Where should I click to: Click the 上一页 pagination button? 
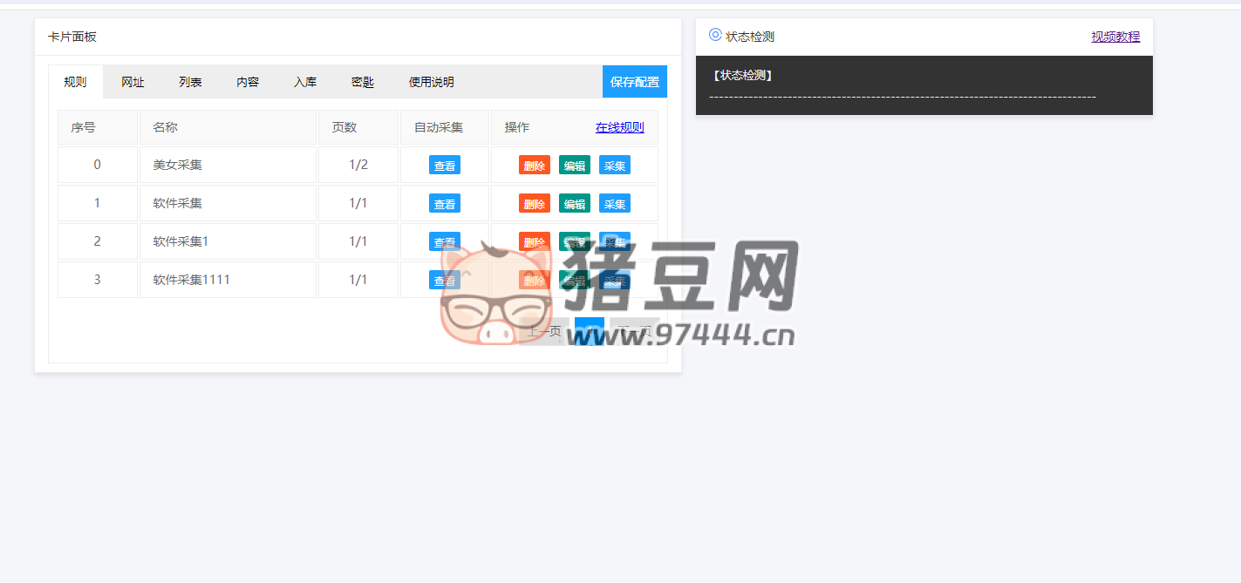[x=544, y=331]
